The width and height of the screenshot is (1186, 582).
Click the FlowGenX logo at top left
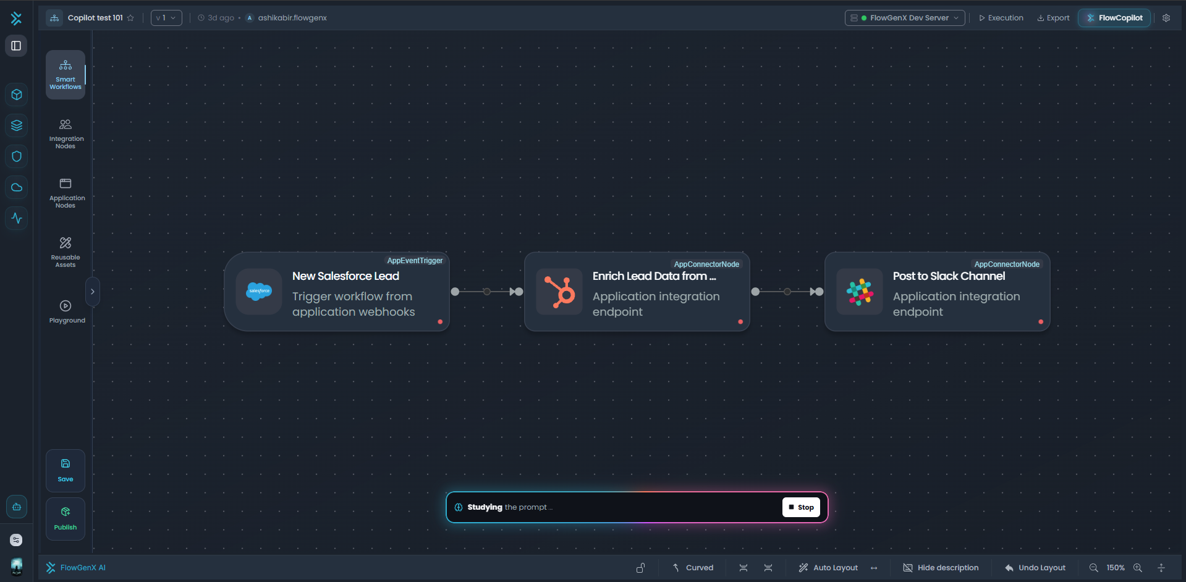[16, 19]
